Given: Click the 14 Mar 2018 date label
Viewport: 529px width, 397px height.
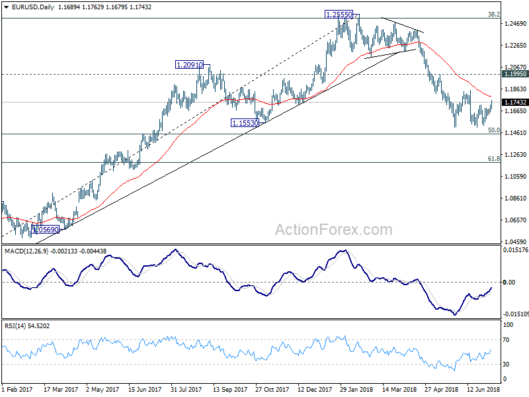Looking at the screenshot, I should coord(399,389).
